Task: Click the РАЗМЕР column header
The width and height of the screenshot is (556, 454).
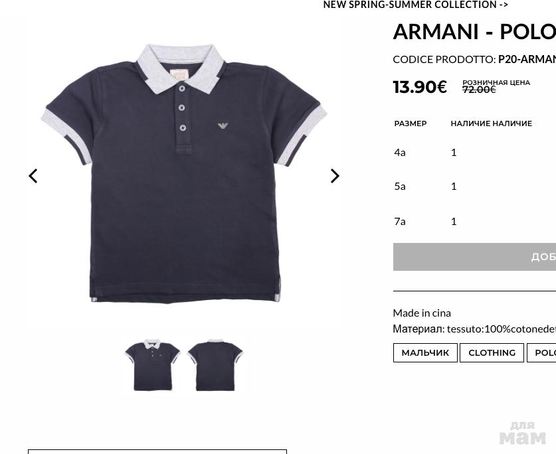Action: click(x=411, y=123)
